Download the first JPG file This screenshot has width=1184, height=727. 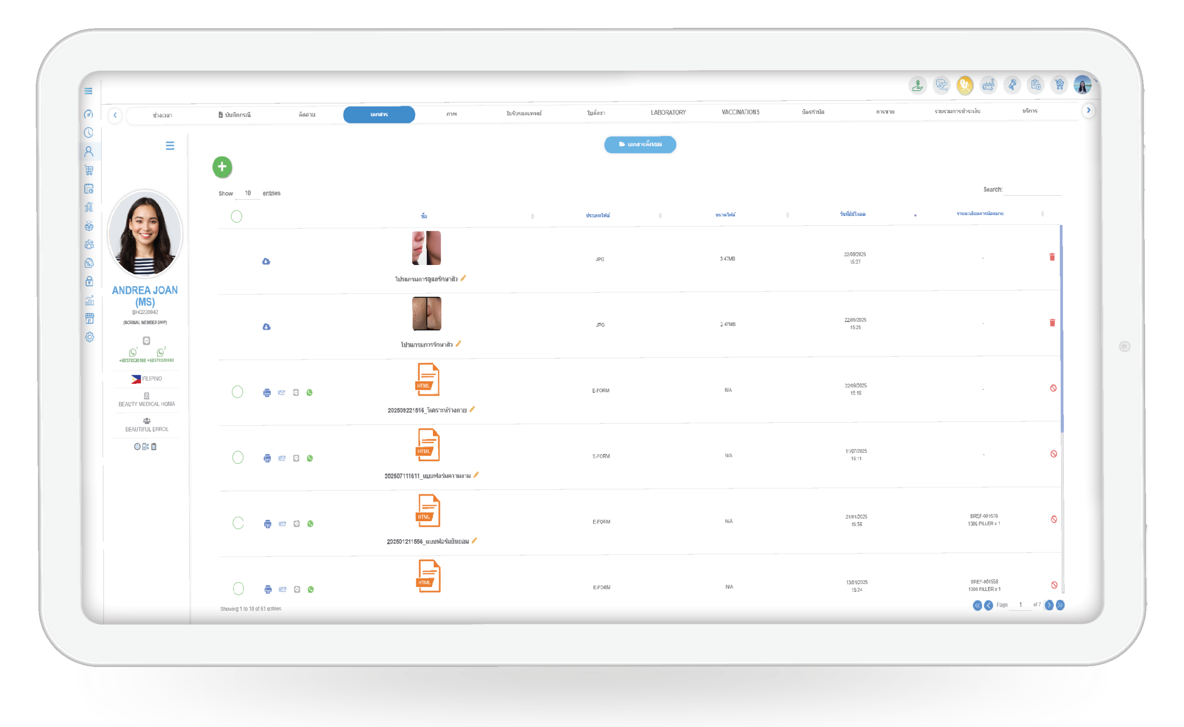point(266,261)
